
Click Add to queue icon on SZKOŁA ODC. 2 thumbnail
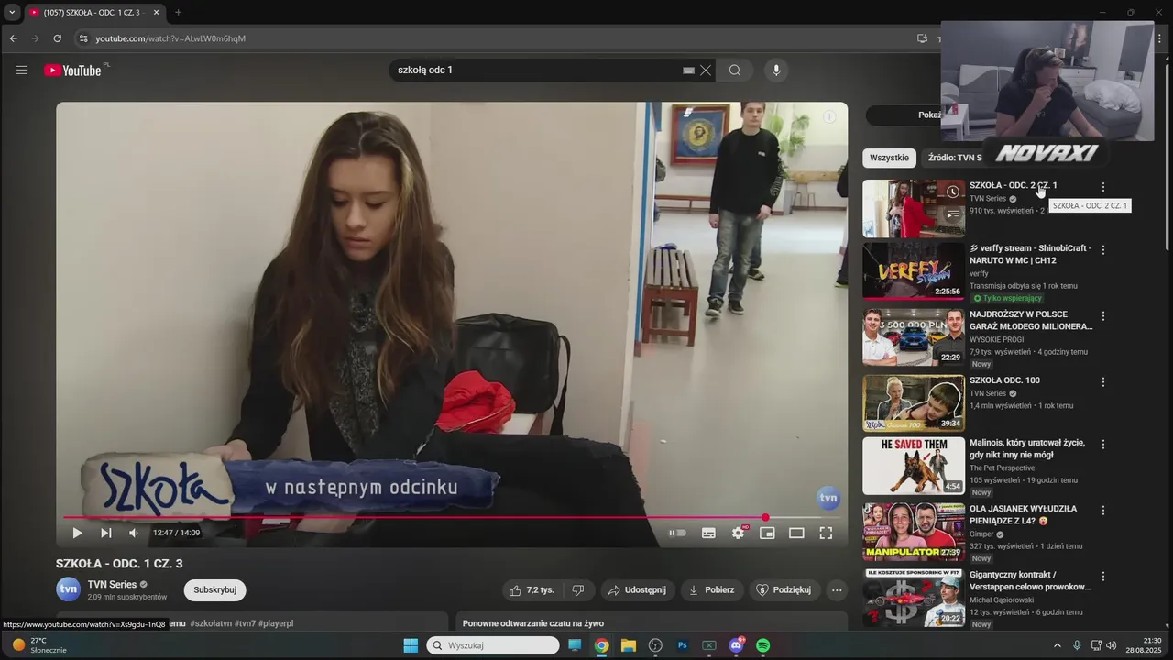click(x=953, y=214)
